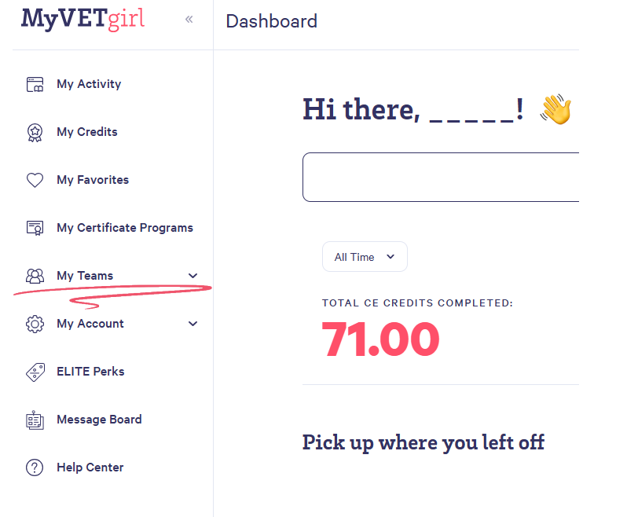Screen dimensions: 627x517
Task: Expand the My Account submenu chevron
Action: tap(193, 324)
